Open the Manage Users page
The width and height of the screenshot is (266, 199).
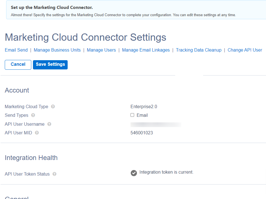(101, 50)
